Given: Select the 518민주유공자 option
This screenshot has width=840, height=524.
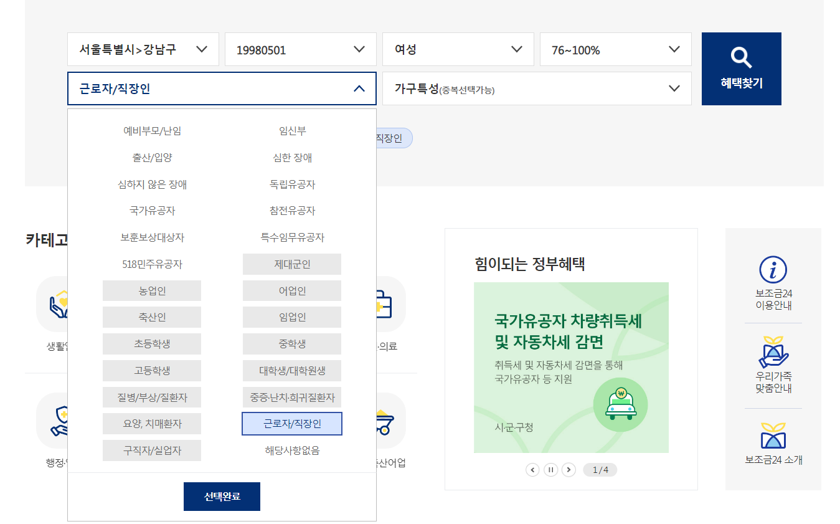Looking at the screenshot, I should [x=152, y=264].
